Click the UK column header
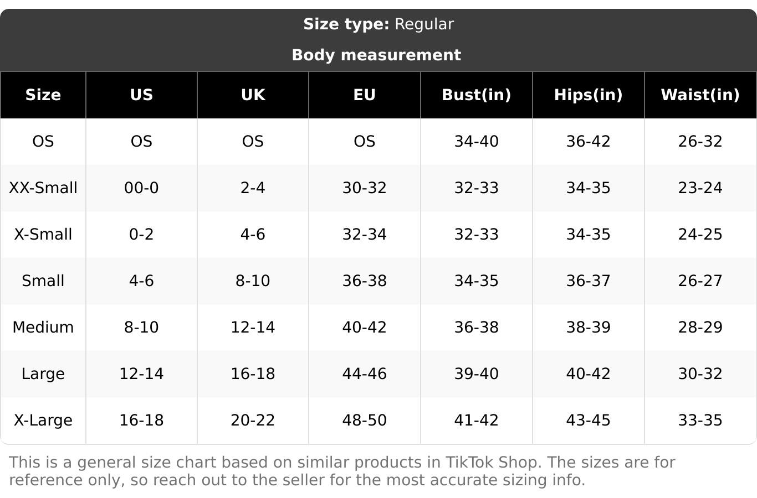This screenshot has width=757, height=498. pos(253,95)
